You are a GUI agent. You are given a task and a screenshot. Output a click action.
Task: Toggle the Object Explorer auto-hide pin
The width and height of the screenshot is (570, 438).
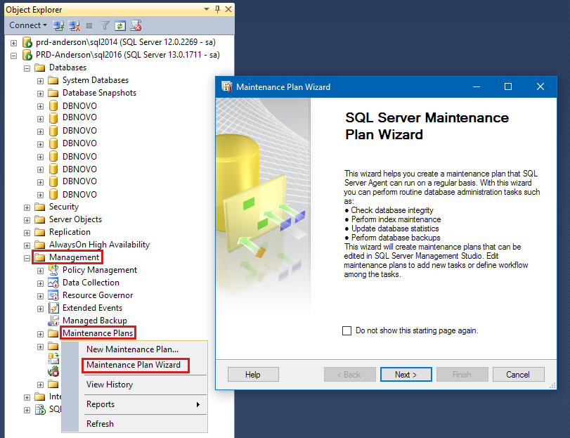(217, 9)
